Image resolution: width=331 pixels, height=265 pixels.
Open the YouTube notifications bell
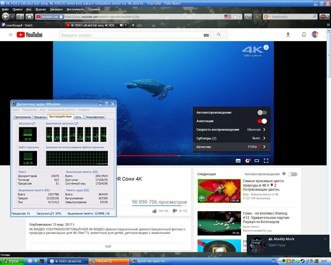coord(304,34)
